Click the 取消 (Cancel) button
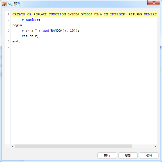Screen dimensions: 162x162 pyautogui.click(x=149, y=155)
